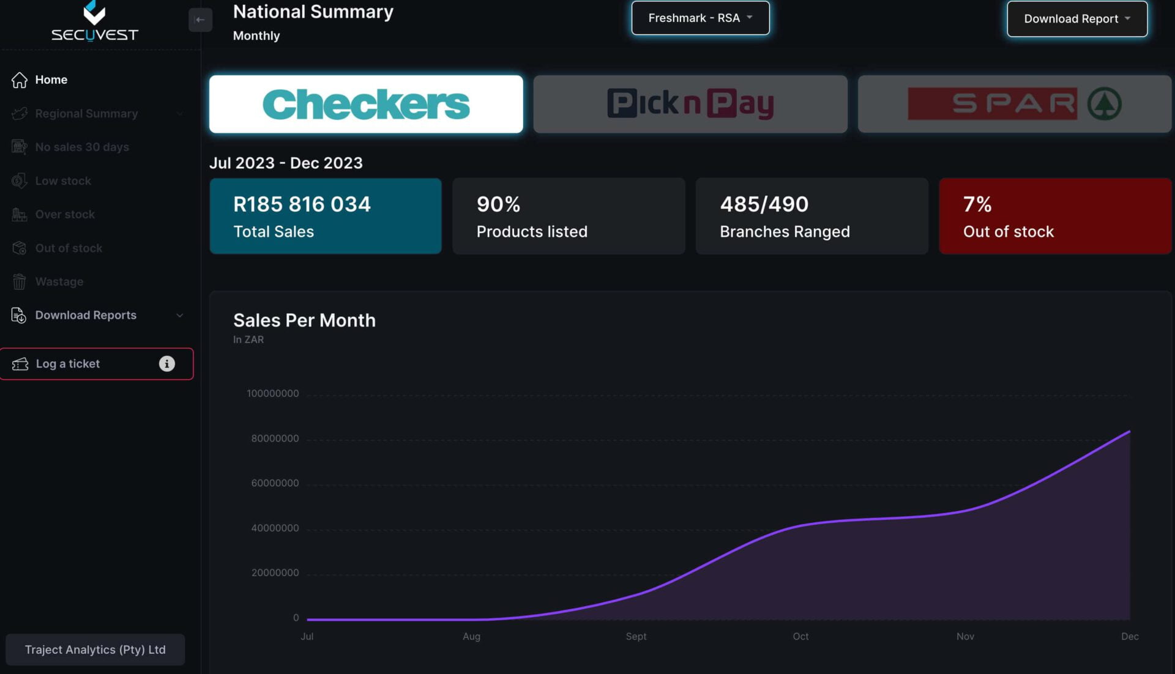The width and height of the screenshot is (1175, 674).
Task: Select the Checkers retailer tab
Action: click(x=366, y=104)
